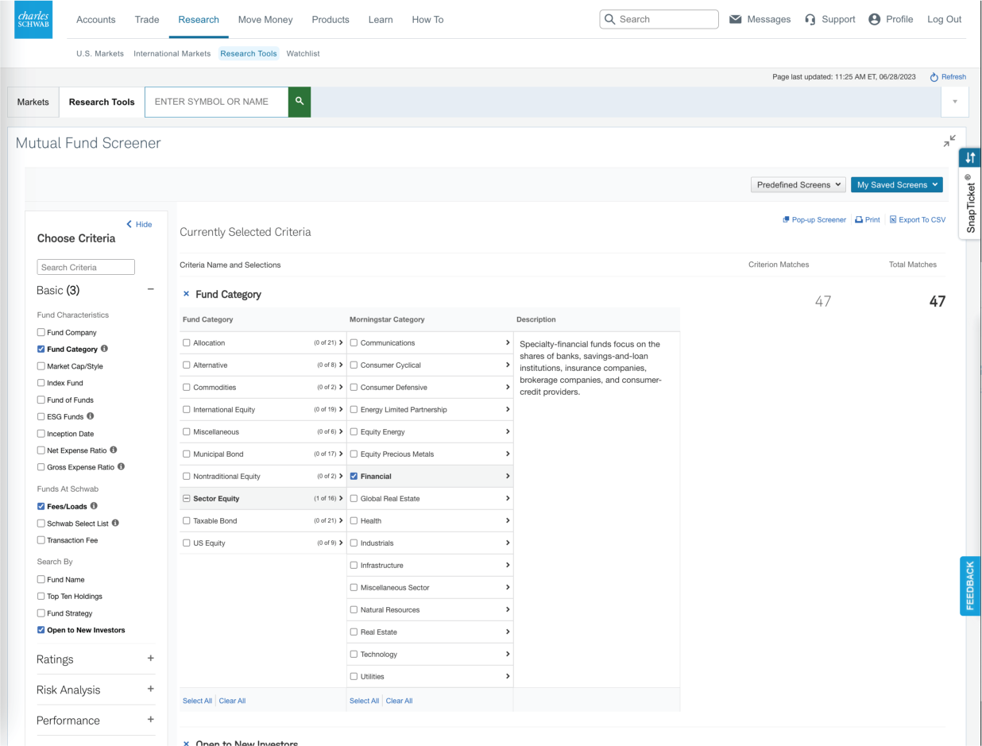Click Select All under Fund Category list
This screenshot has height=746, width=982.
pyautogui.click(x=197, y=701)
